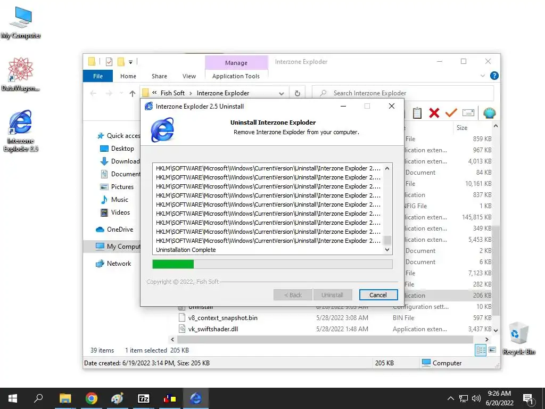Select v8_context_snapshot.bin file
The width and height of the screenshot is (545, 409).
pyautogui.click(x=223, y=318)
